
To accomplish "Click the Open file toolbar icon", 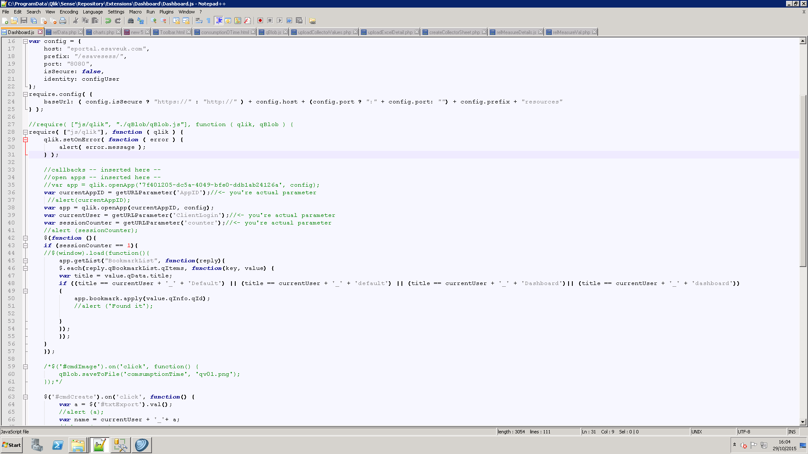I will pos(14,21).
